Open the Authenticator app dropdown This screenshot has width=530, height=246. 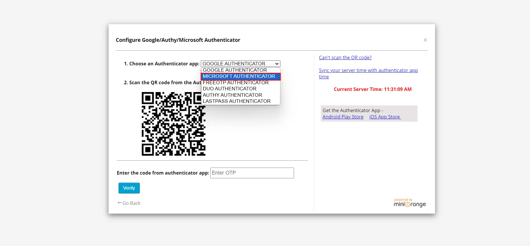(x=240, y=64)
